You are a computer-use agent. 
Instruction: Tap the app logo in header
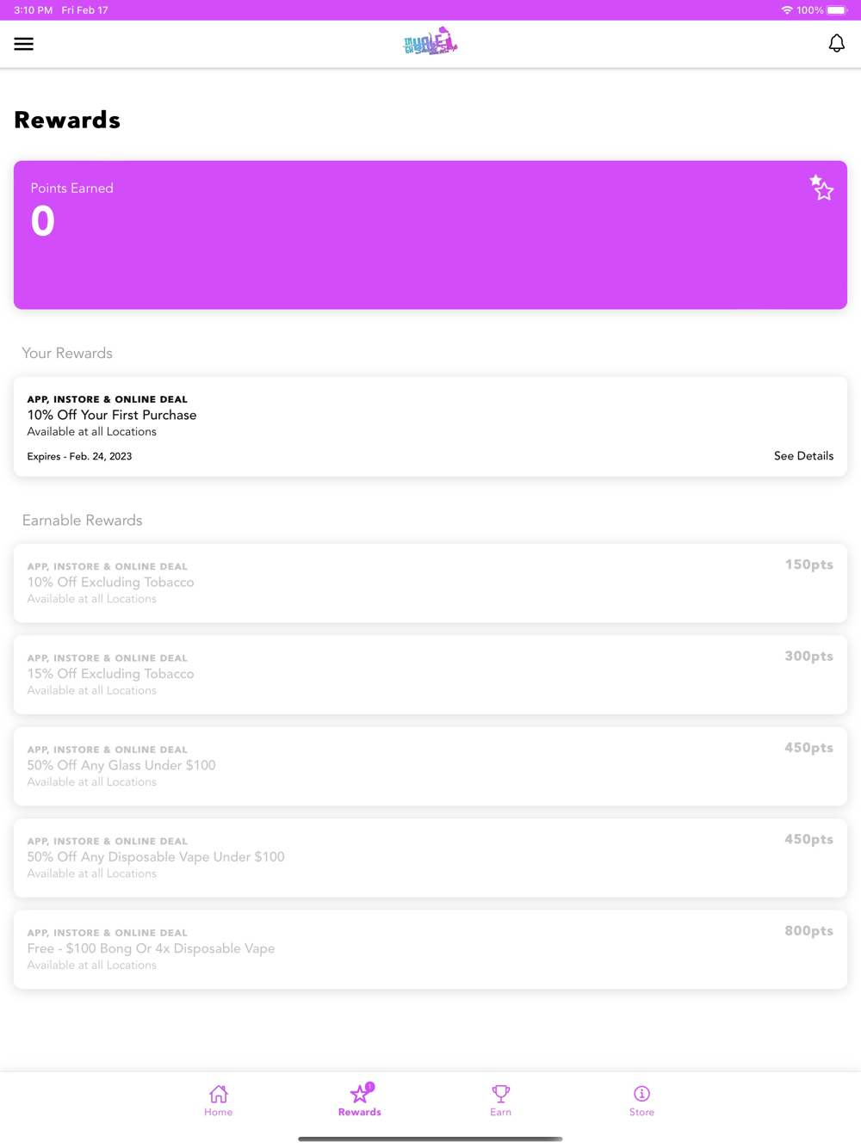click(x=430, y=41)
